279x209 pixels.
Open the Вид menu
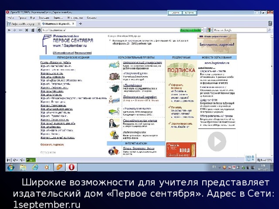(32, 18)
